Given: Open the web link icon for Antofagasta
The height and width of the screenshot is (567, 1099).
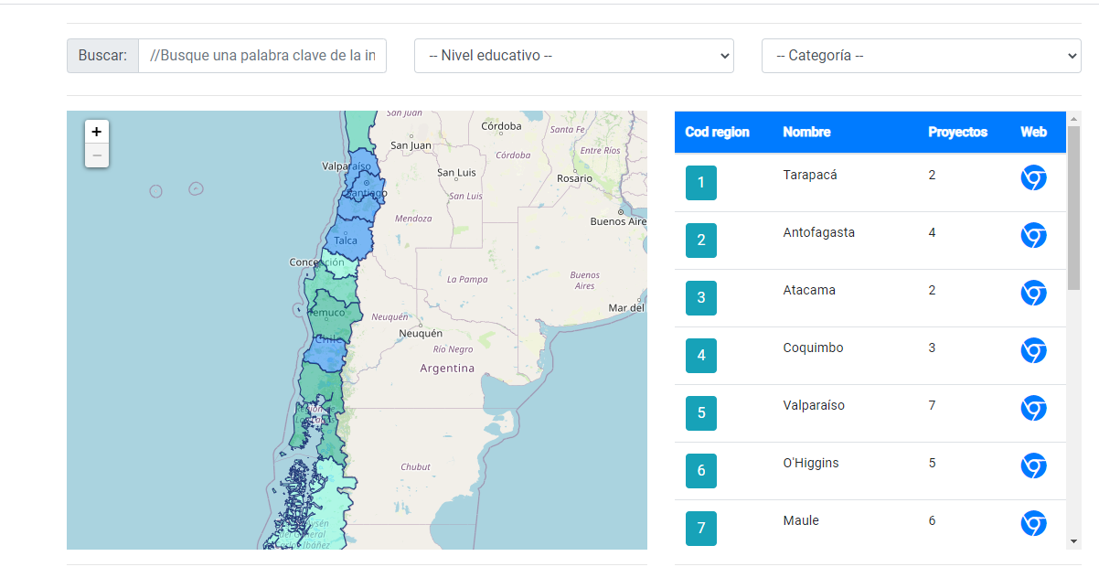Looking at the screenshot, I should [1033, 235].
